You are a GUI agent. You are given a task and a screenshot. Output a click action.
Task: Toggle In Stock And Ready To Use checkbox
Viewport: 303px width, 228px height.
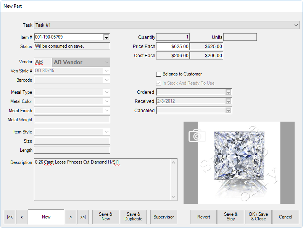pos(159,83)
